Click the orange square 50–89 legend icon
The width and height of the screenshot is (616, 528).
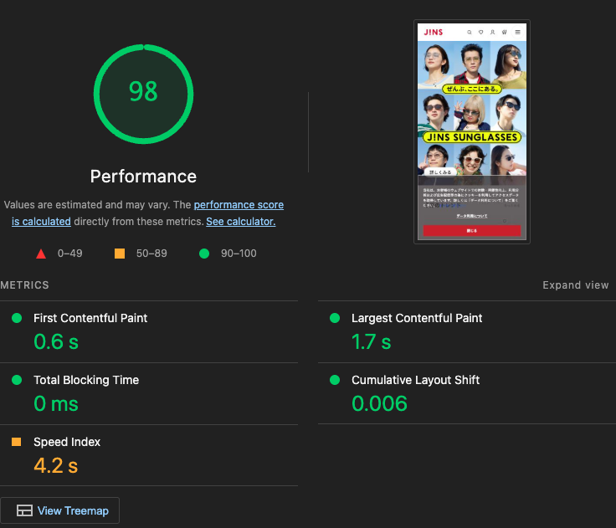[120, 254]
